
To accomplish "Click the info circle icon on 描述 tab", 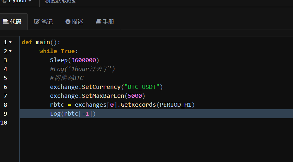I will coord(68,21).
